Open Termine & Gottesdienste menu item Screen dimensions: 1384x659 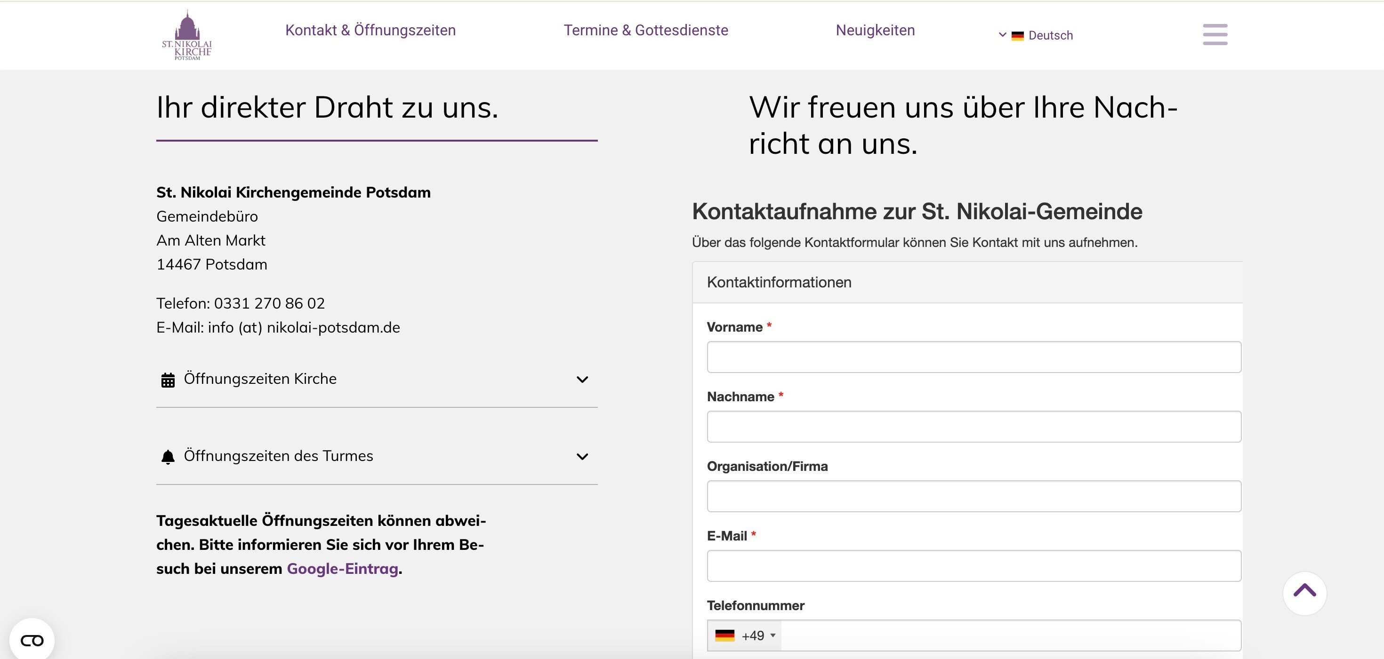point(646,30)
